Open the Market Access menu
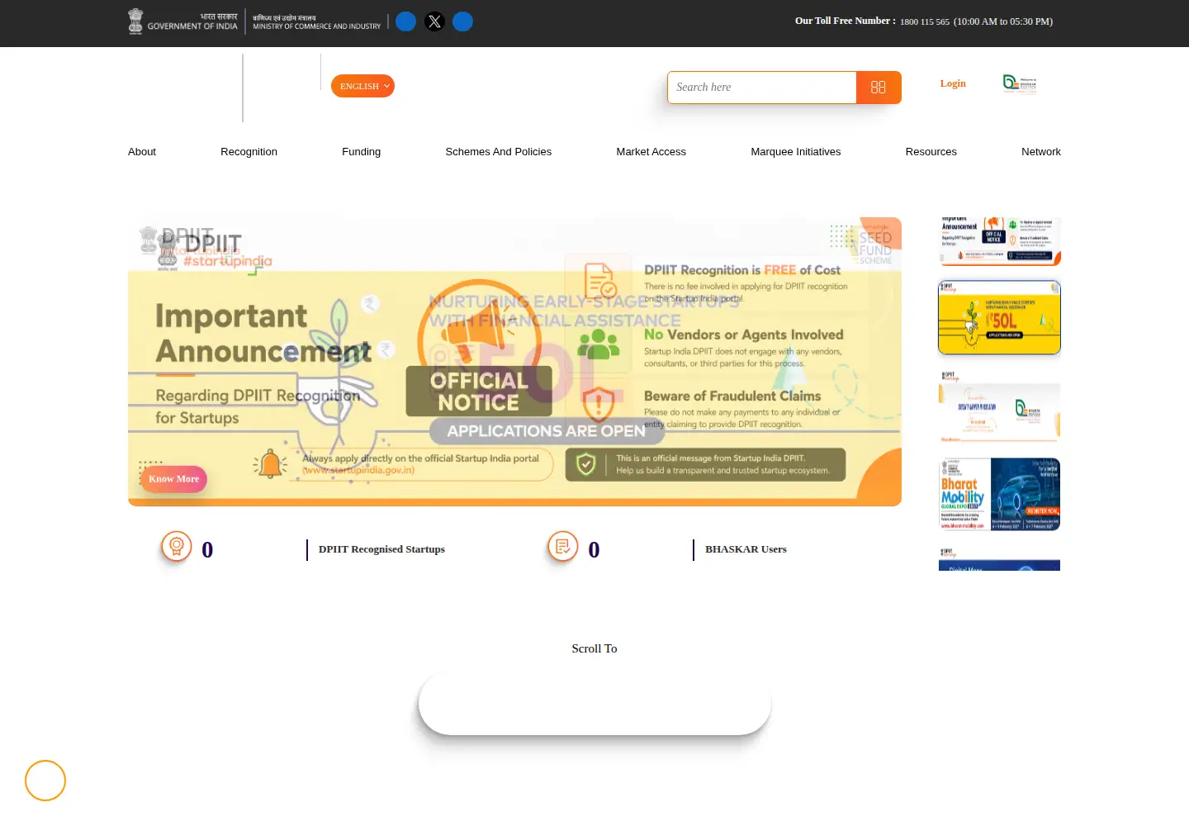The width and height of the screenshot is (1189, 826). [x=651, y=152]
